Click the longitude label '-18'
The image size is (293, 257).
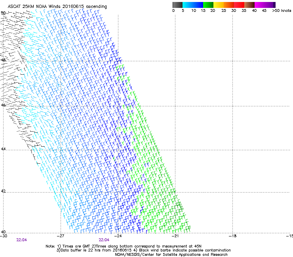point(232,236)
